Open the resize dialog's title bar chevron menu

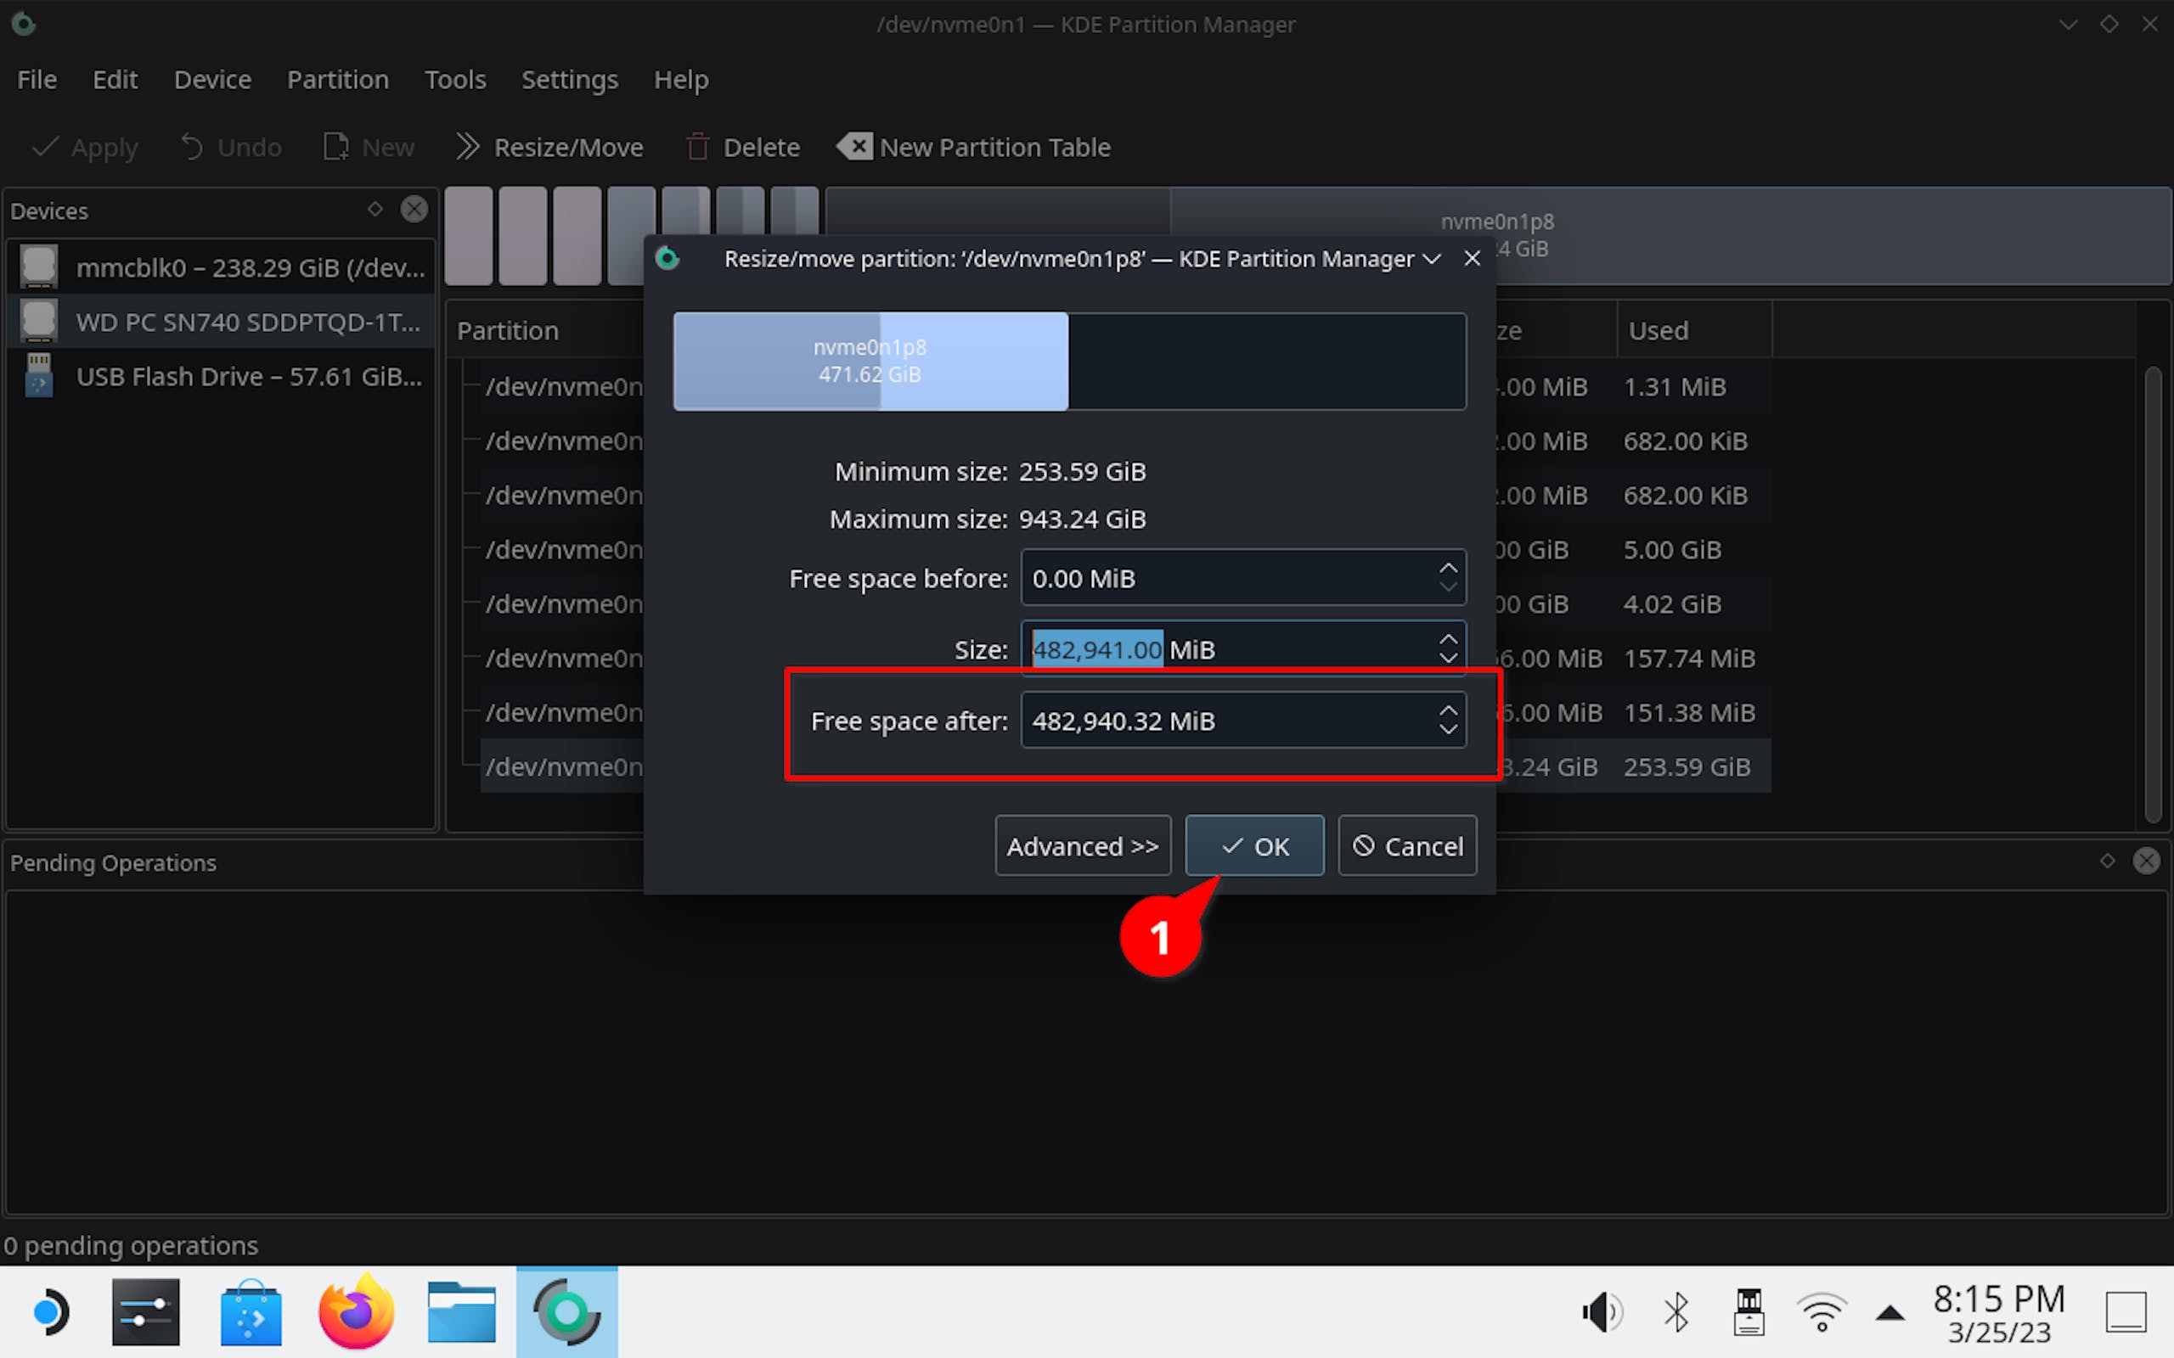pos(1432,259)
